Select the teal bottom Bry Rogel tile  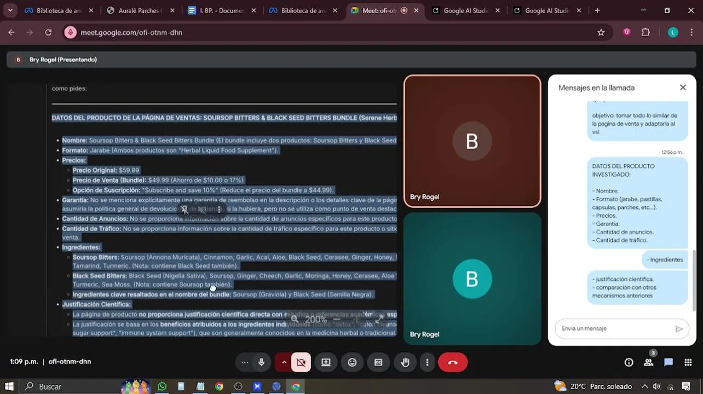(472, 279)
